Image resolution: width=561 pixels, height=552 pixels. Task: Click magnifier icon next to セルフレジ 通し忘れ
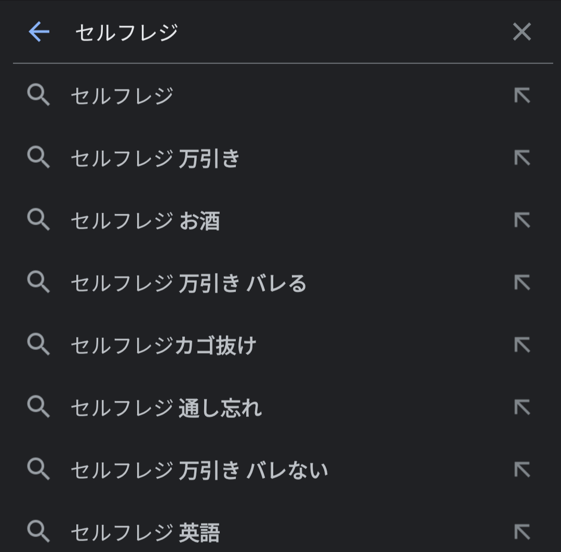[x=38, y=408]
